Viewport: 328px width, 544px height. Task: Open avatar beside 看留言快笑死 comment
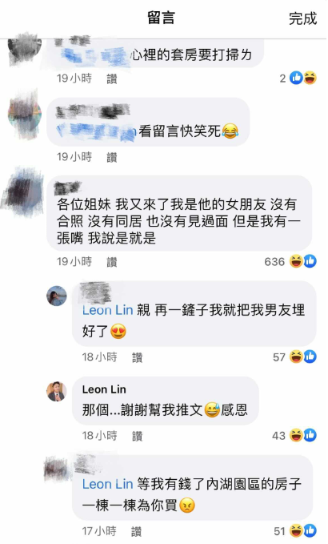(x=24, y=114)
